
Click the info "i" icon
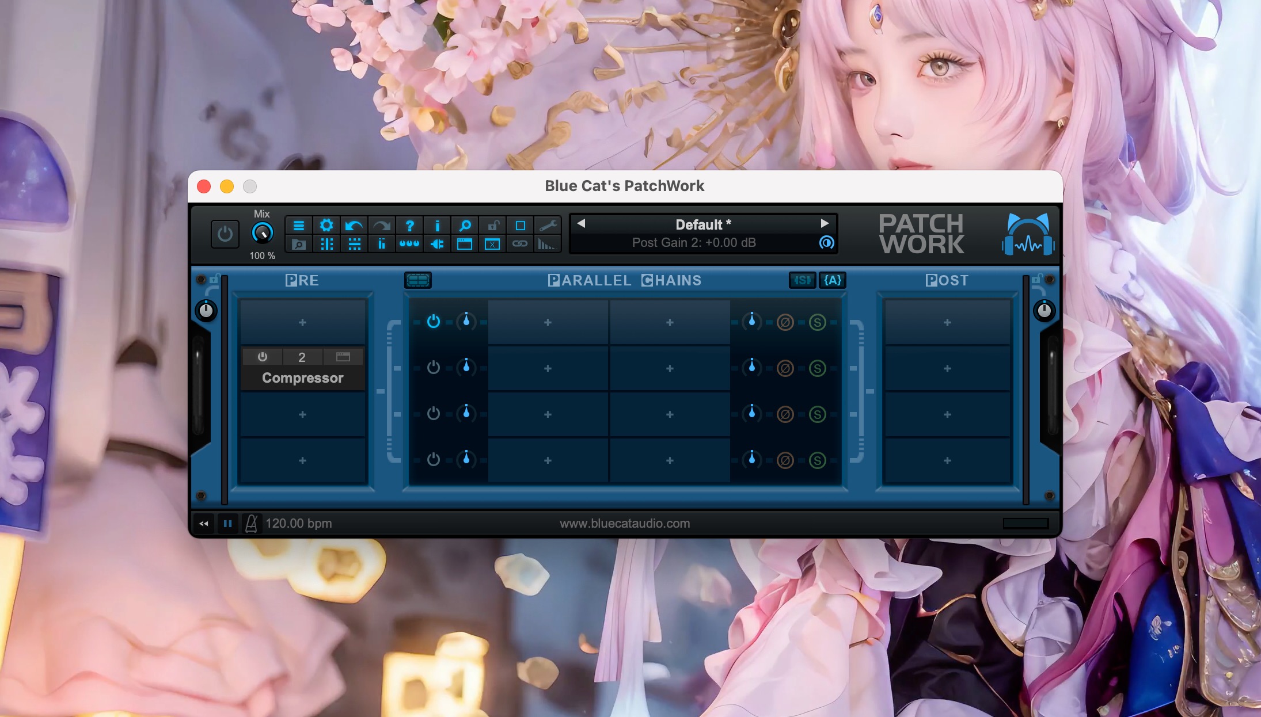[x=437, y=225]
